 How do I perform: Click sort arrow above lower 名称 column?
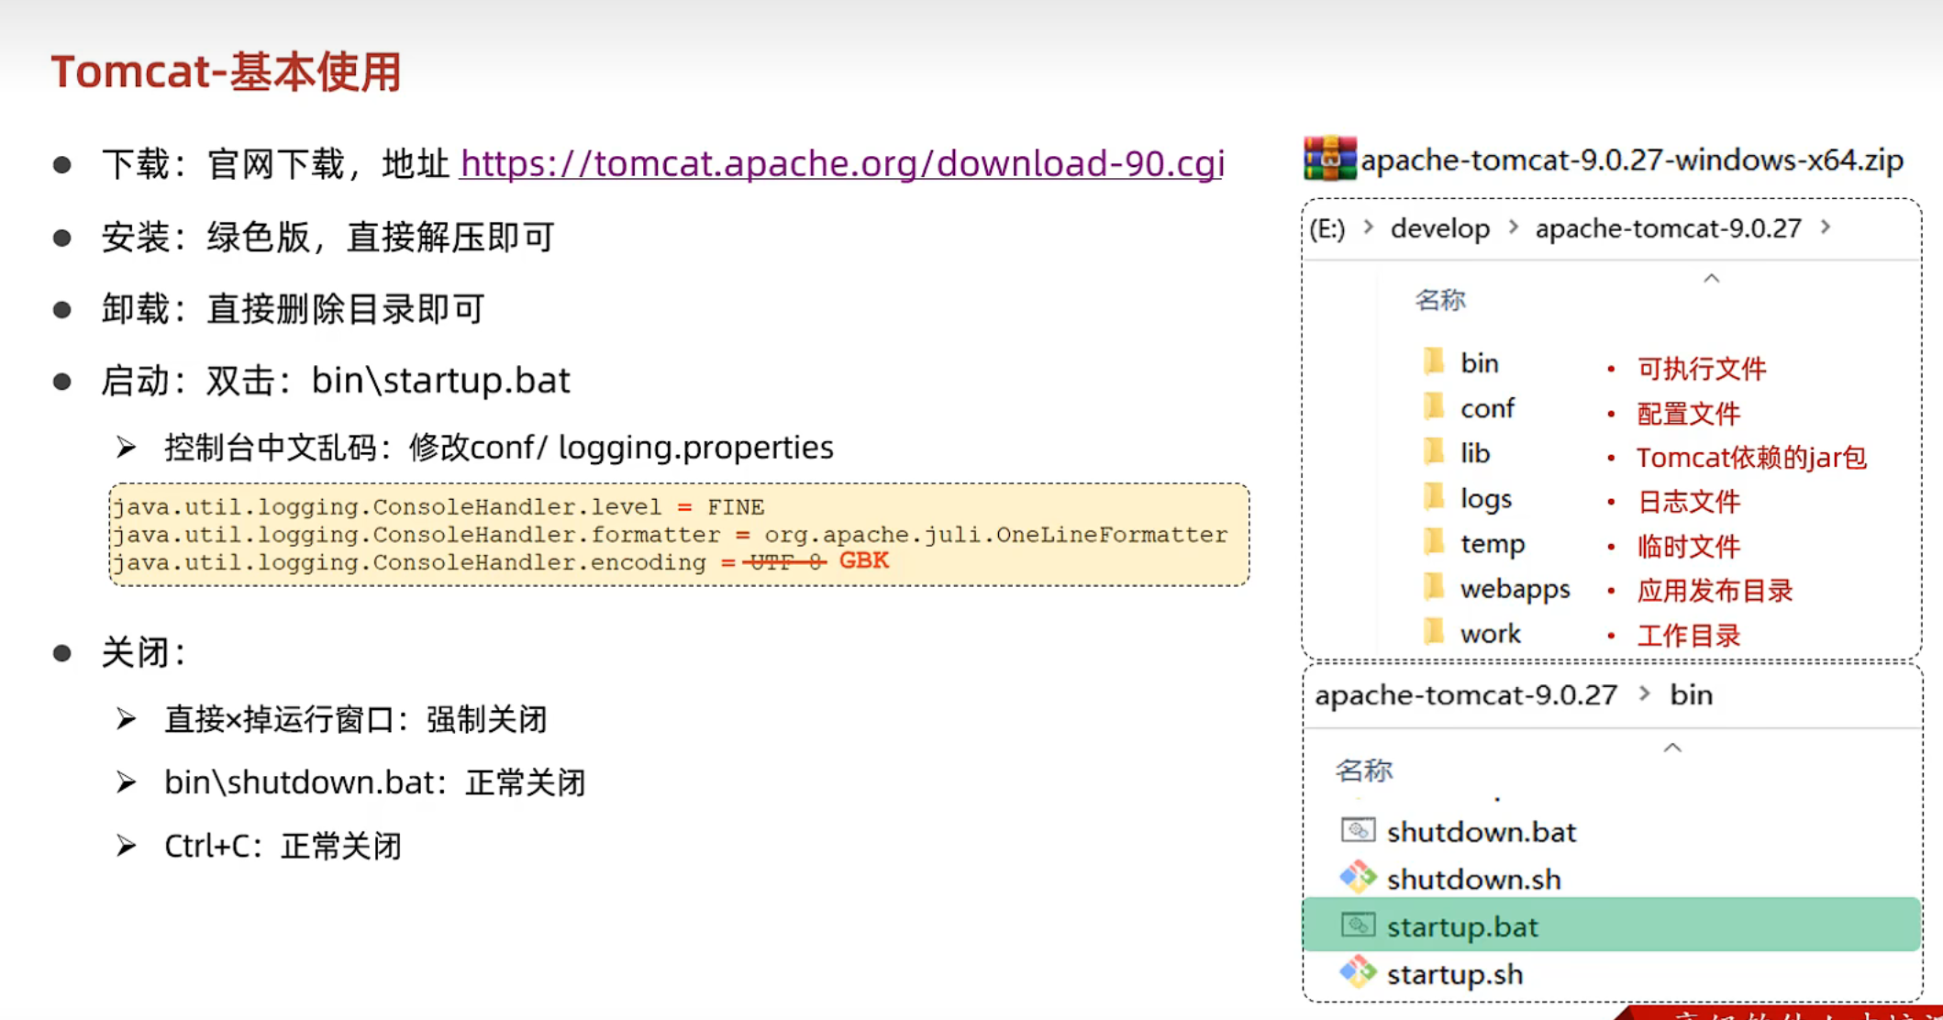point(1672,748)
